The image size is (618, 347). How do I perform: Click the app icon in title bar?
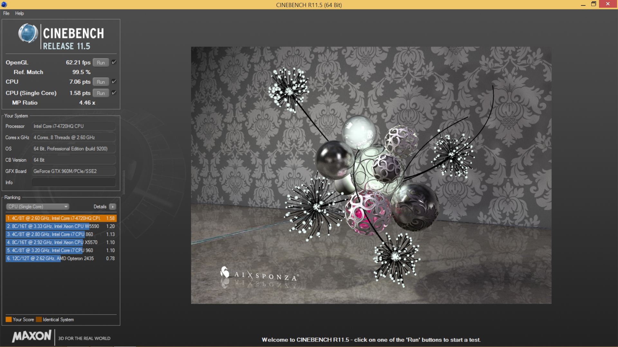(4, 4)
